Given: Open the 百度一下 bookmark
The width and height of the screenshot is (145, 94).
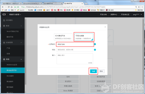Looking at the screenshot, I should click(12, 10).
